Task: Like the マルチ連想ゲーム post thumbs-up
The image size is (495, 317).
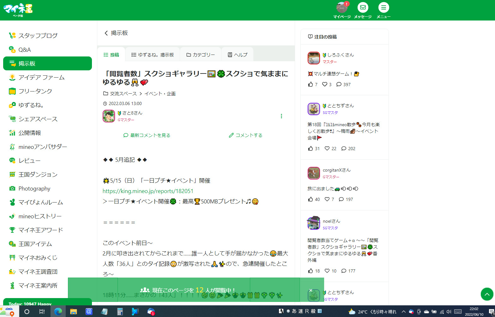Action: pos(311,85)
